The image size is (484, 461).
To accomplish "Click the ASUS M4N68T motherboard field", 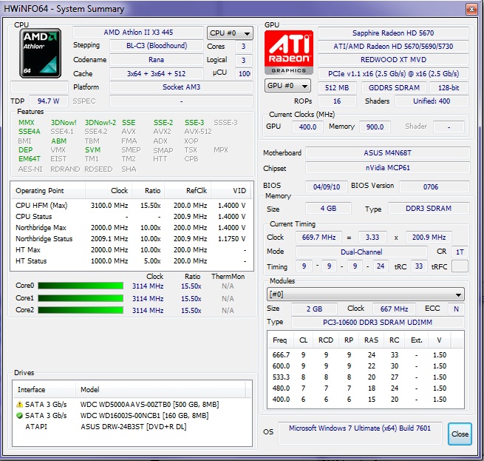I will (x=387, y=152).
